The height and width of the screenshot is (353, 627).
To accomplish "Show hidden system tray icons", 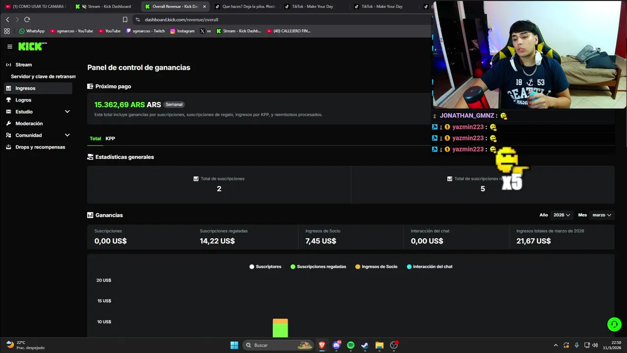I will [555, 345].
